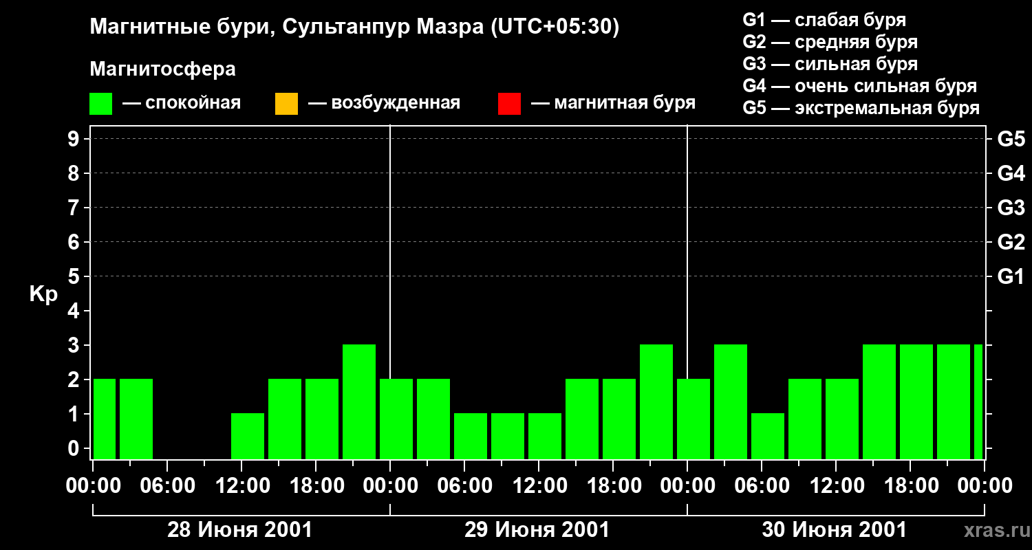Click the '5' value on Kp axis
Viewport: 1032px width, 550px height.
[75, 276]
